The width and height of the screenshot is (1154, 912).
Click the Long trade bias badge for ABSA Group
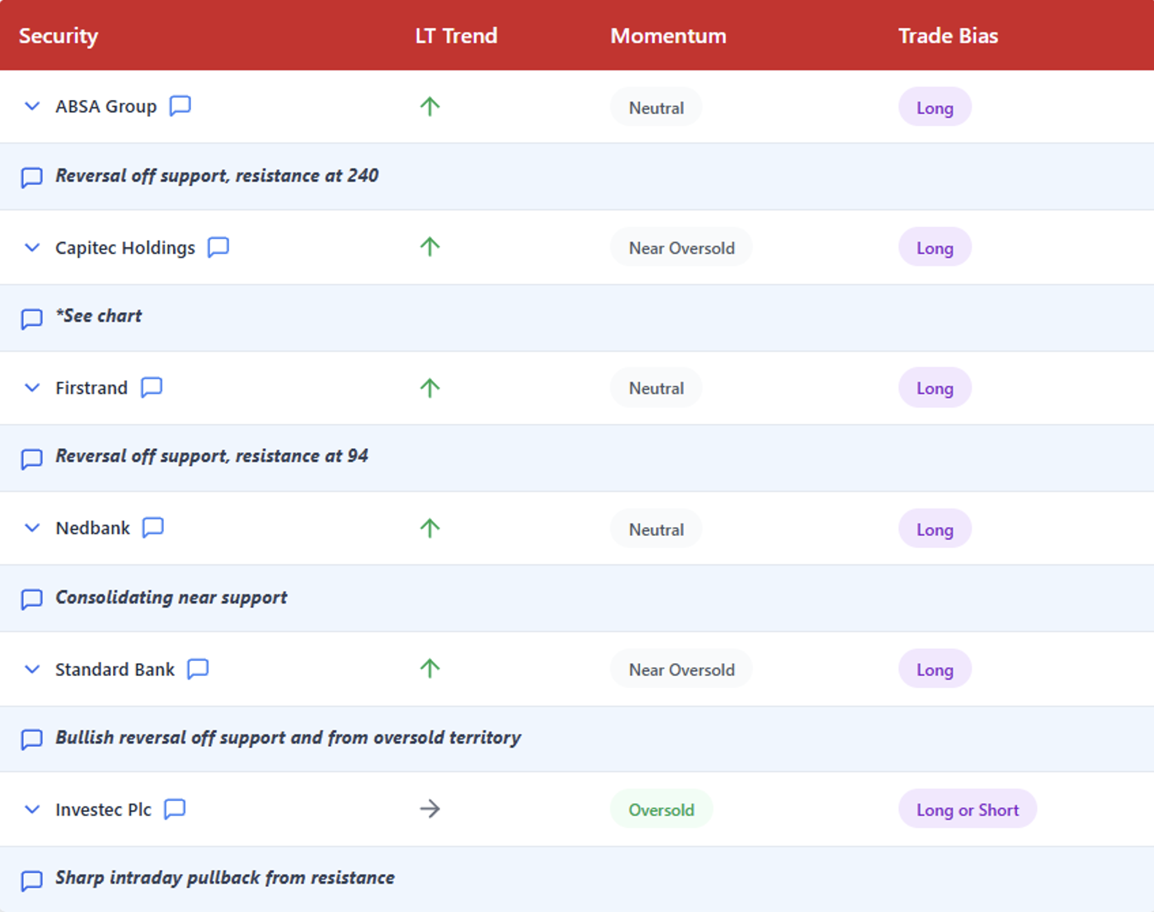935,107
